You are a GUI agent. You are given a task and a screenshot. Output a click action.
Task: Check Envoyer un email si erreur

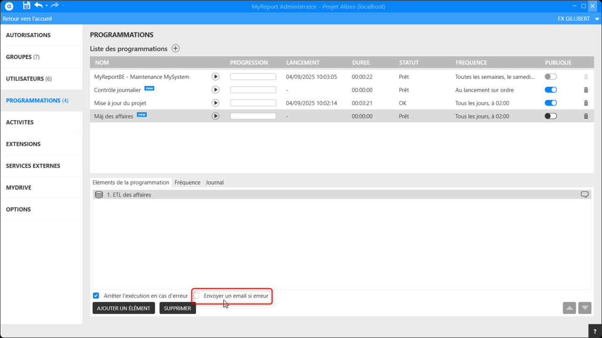point(197,296)
